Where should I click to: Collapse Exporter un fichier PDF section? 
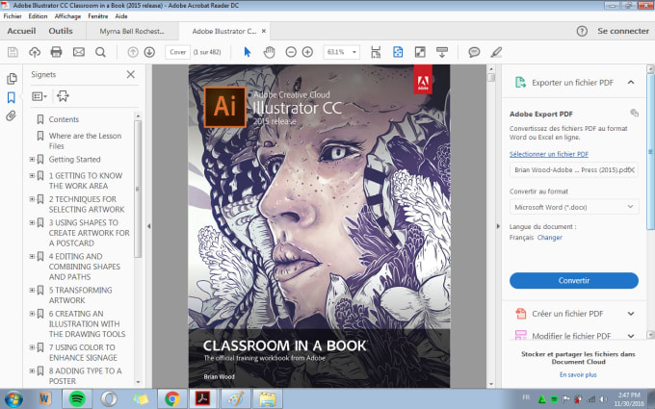631,82
